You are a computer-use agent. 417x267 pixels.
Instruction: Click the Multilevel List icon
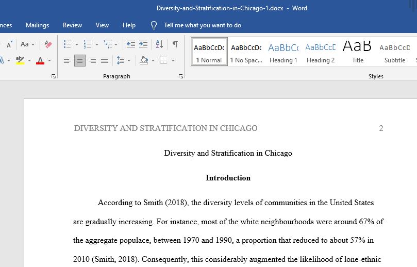(108, 44)
